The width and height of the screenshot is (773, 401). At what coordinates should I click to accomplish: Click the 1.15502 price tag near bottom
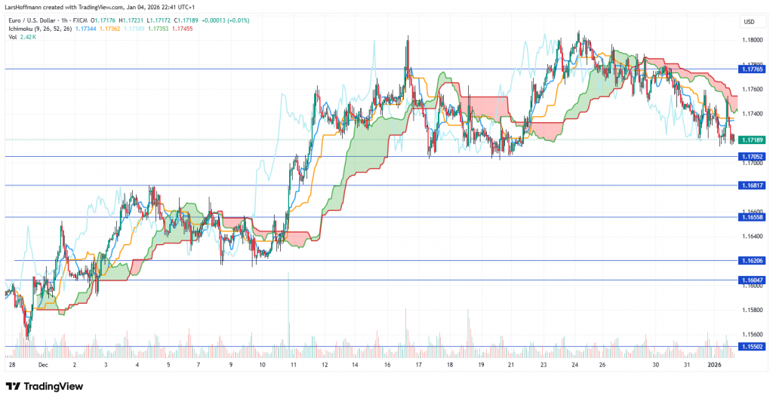click(752, 347)
